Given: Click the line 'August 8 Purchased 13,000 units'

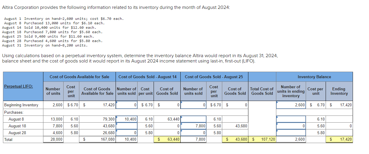Looking at the screenshot, I should (x=54, y=23).
